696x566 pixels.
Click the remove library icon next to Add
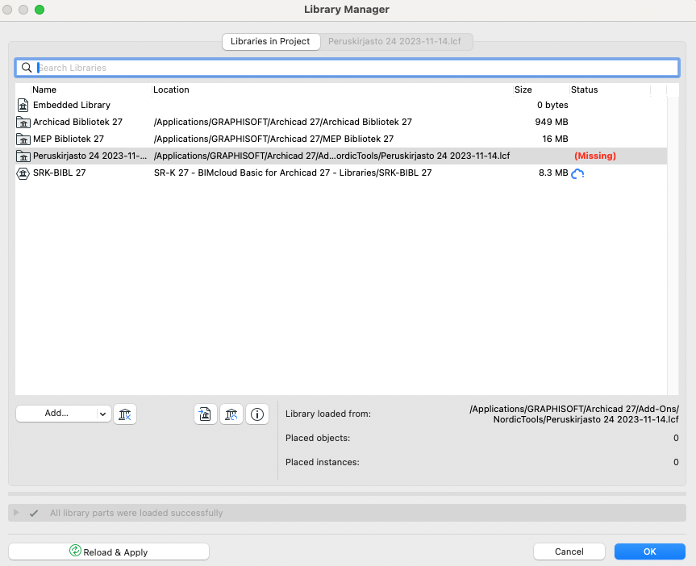pyautogui.click(x=125, y=414)
